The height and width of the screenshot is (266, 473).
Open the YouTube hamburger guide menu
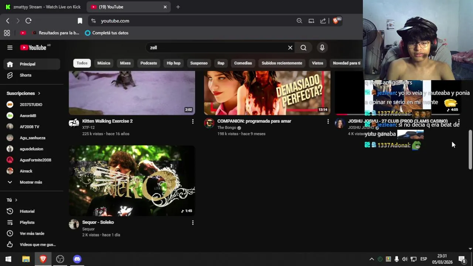(10, 48)
